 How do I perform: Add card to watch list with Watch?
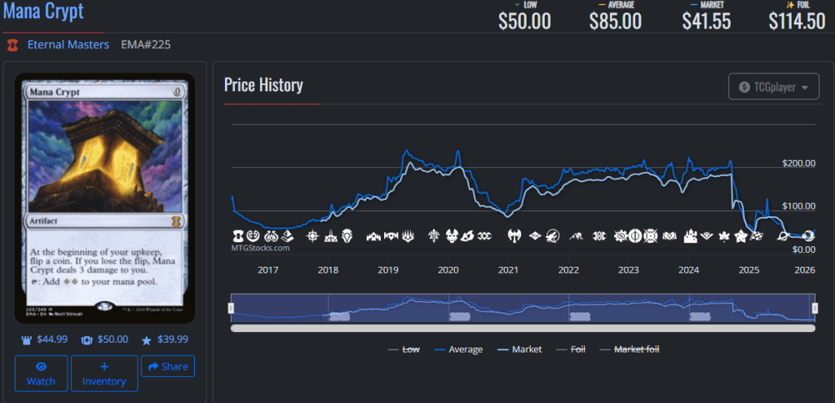(41, 374)
